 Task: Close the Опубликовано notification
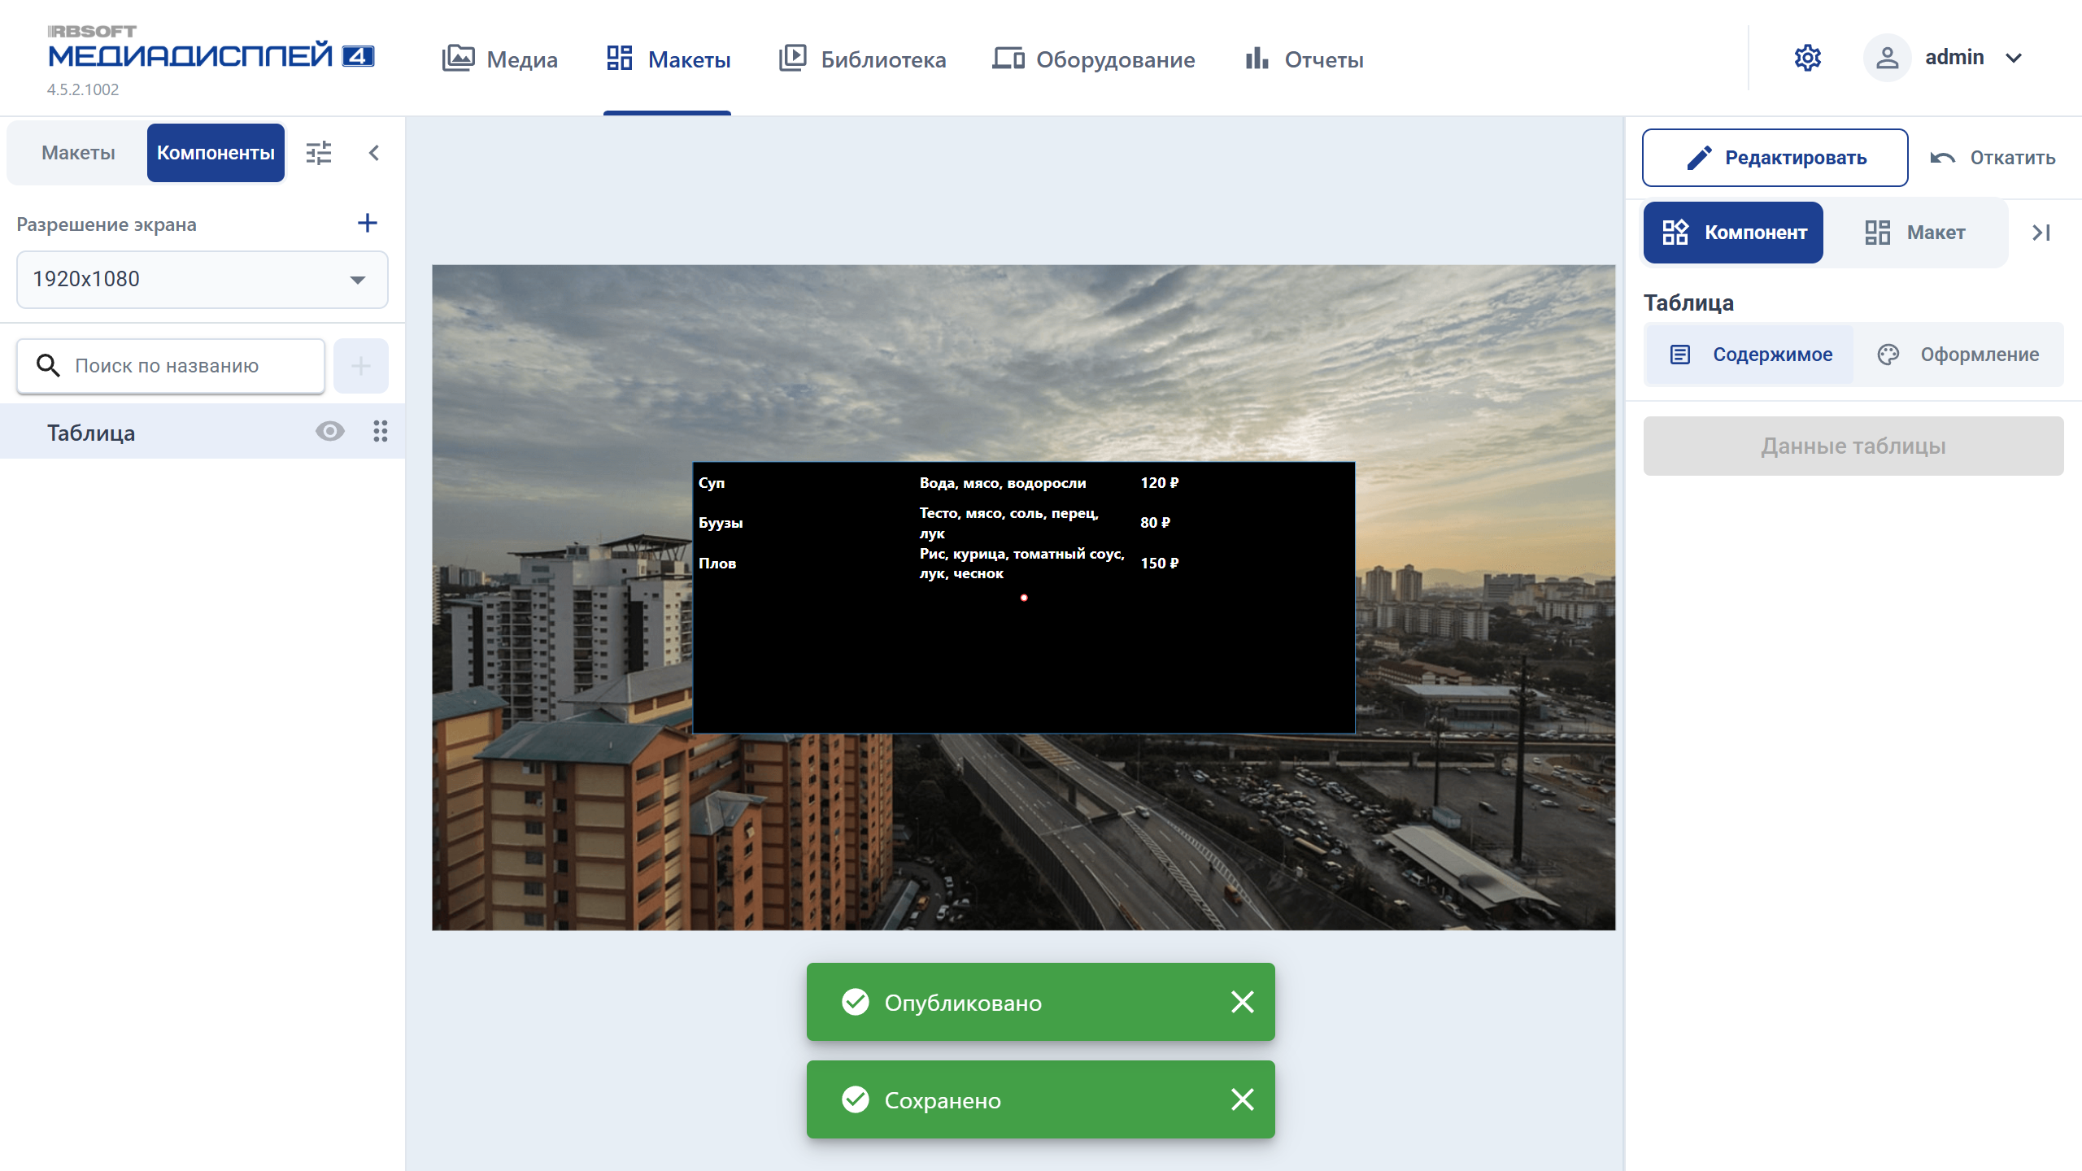pos(1243,1002)
